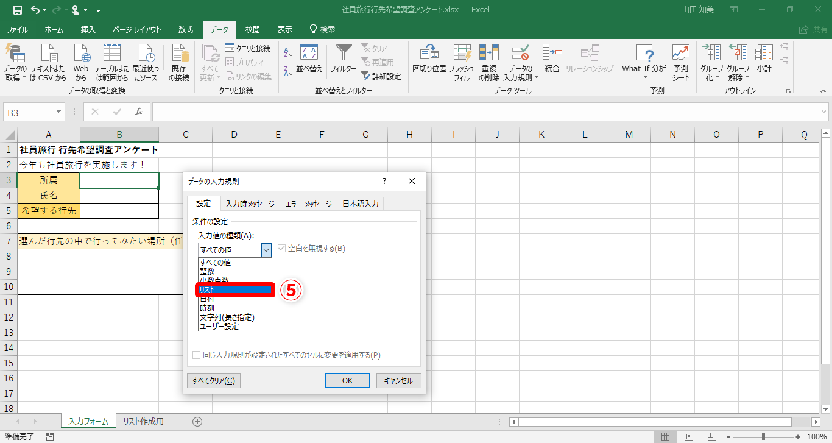Click the 検索 tell-me search box

(323, 29)
